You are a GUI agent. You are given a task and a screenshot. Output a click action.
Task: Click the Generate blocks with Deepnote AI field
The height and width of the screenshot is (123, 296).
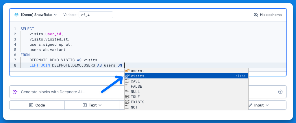[x=148, y=92]
